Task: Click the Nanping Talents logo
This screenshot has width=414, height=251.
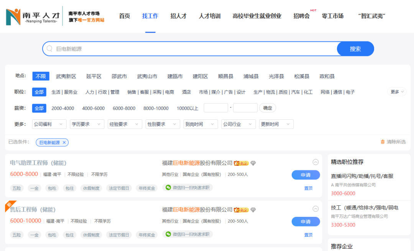Action: tap(33, 17)
